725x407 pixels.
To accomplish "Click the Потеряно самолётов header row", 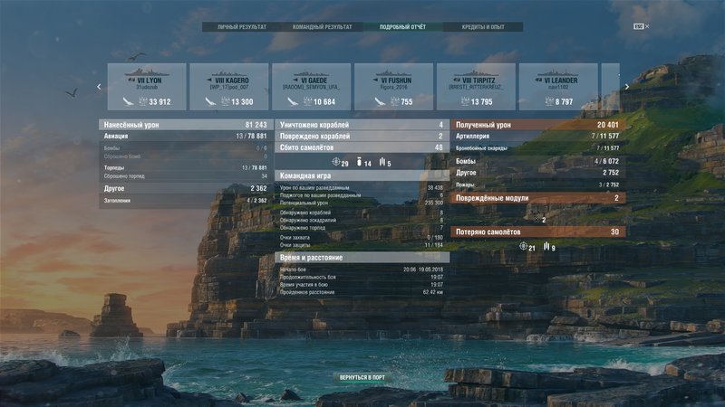I will (x=538, y=232).
